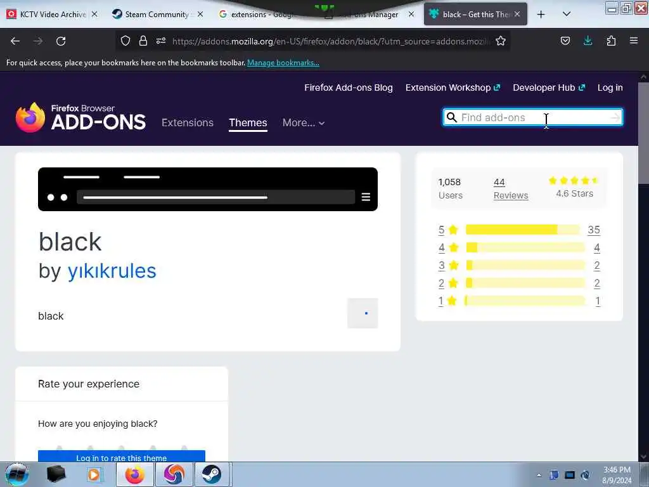This screenshot has width=649, height=487.
Task: Click Log in to rate this theme
Action: (x=122, y=457)
